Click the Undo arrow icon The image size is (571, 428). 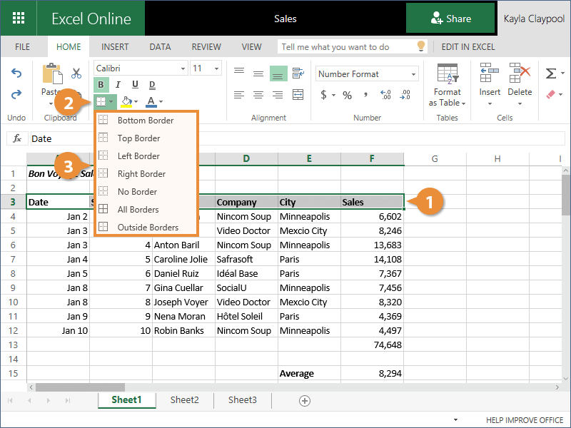tap(16, 73)
